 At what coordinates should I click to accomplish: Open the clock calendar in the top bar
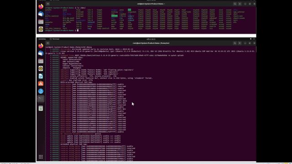151,39
